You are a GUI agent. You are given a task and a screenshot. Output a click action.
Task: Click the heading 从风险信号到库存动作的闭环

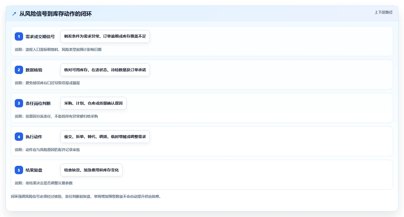pyautogui.click(x=55, y=14)
